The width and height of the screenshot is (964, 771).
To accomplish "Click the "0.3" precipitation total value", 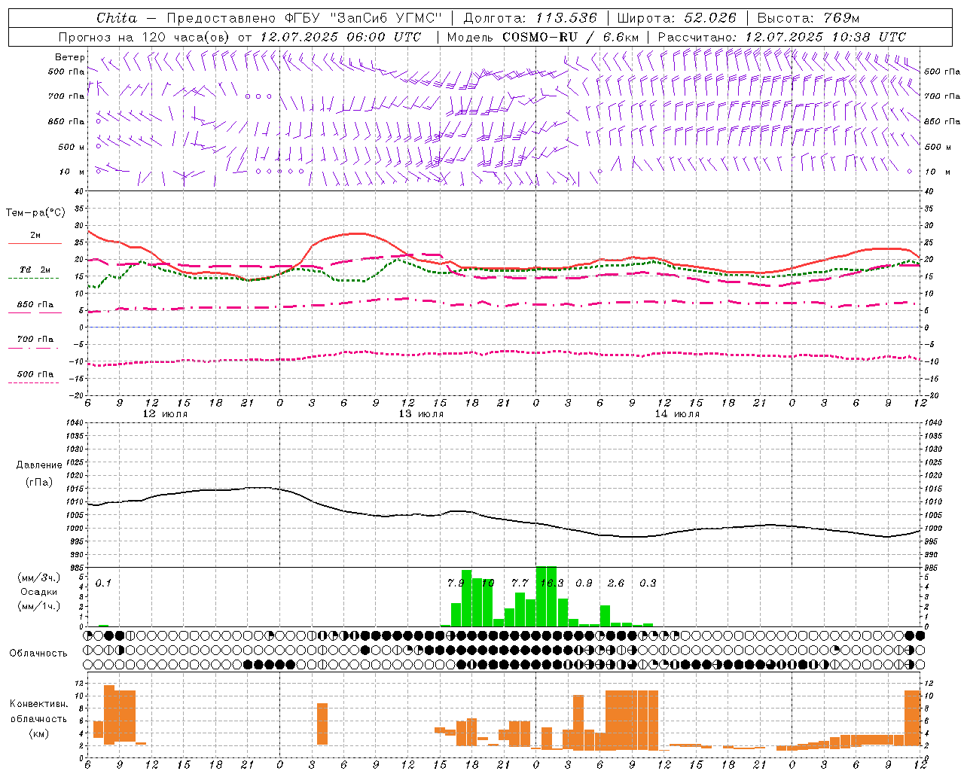I will pyautogui.click(x=648, y=583).
